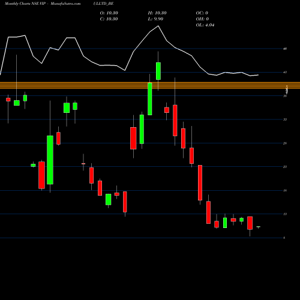Click the orange horizontal resistance band
300x300 pixels.
pyautogui.click(x=150, y=85)
